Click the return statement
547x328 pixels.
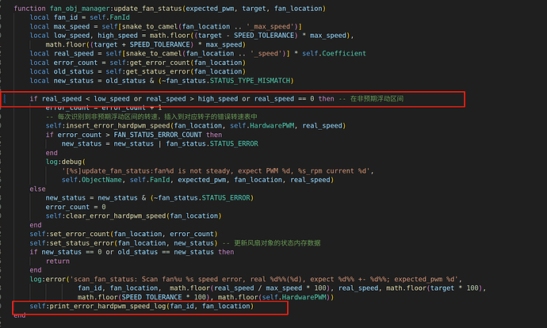pos(58,260)
